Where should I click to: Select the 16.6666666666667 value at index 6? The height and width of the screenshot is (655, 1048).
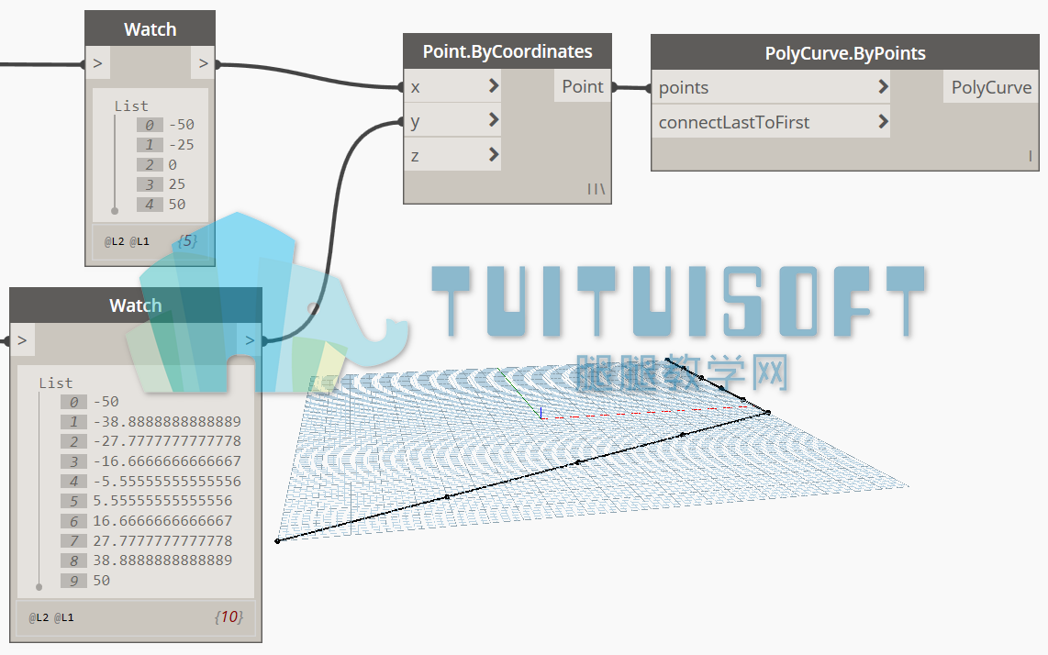click(163, 521)
